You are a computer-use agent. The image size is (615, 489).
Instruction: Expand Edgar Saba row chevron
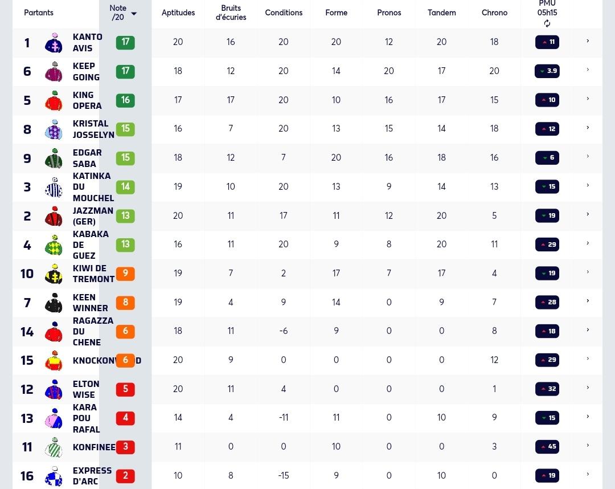pos(588,156)
